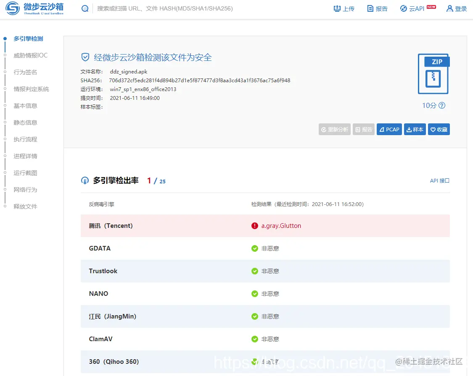This screenshot has height=376, width=473.
Task: Go to 威胁情报IOC section
Action: (x=30, y=55)
